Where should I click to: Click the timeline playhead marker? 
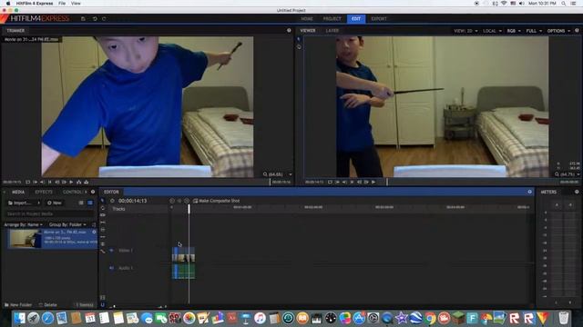189,209
